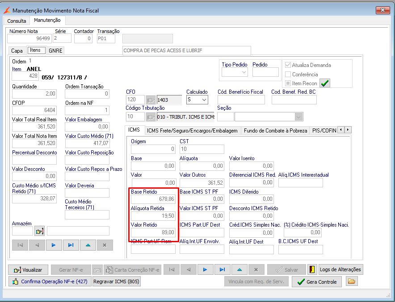Click the Item code field showing 428
Image resolution: width=395 pixels, height=302 pixels.
[25, 76]
